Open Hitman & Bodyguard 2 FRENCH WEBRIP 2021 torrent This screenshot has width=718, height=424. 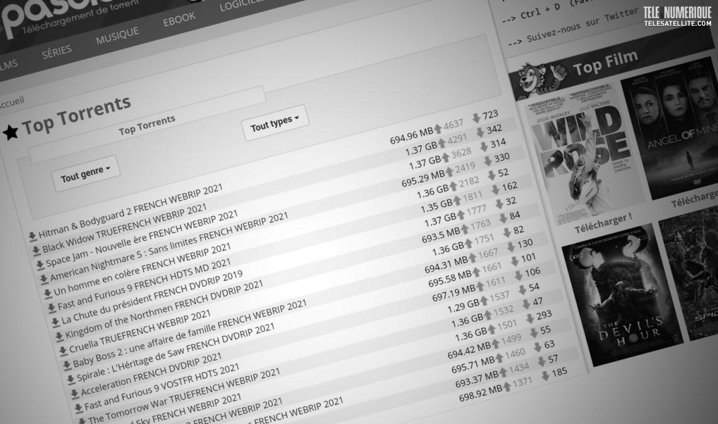click(130, 210)
